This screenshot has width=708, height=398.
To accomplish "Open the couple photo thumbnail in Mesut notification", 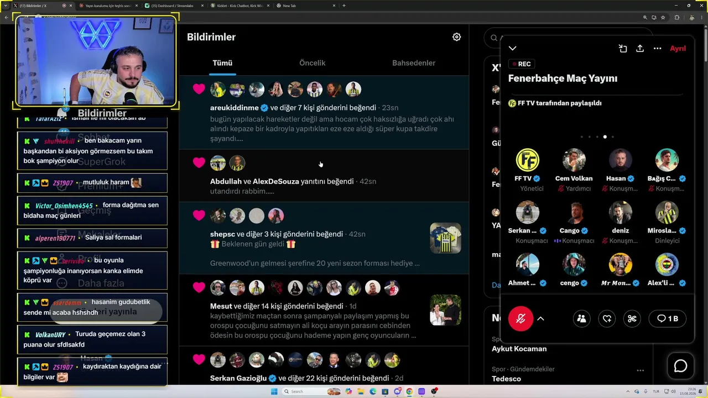I will [x=446, y=310].
